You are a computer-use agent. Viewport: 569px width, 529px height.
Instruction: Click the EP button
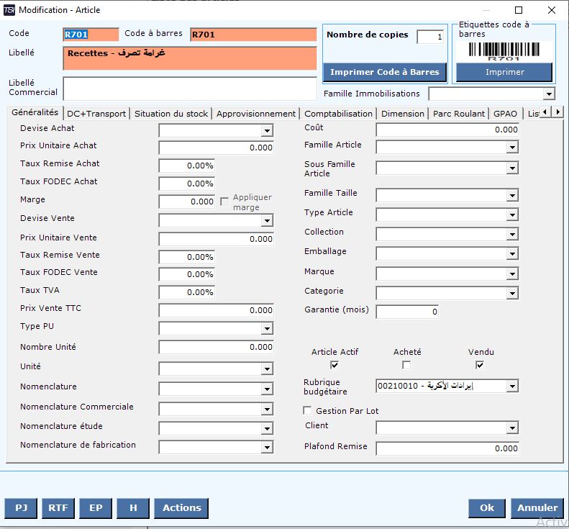[x=96, y=508]
